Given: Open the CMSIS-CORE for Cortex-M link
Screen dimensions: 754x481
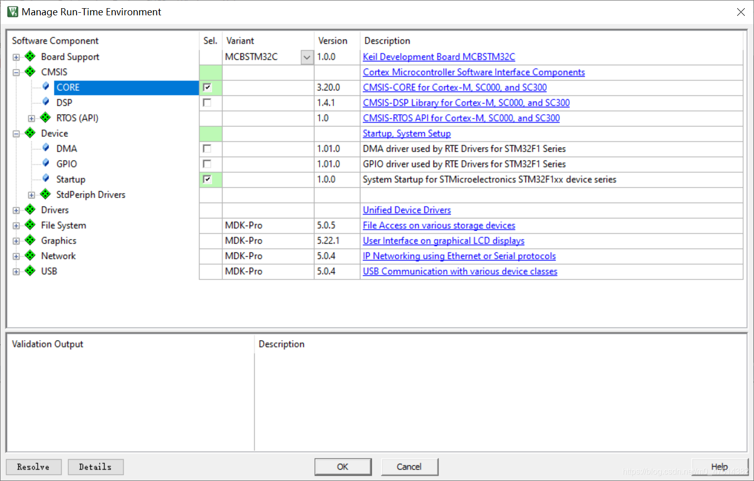Looking at the screenshot, I should [455, 87].
